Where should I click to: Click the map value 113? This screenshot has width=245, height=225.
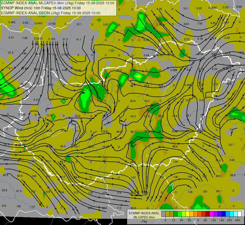tap(119, 208)
